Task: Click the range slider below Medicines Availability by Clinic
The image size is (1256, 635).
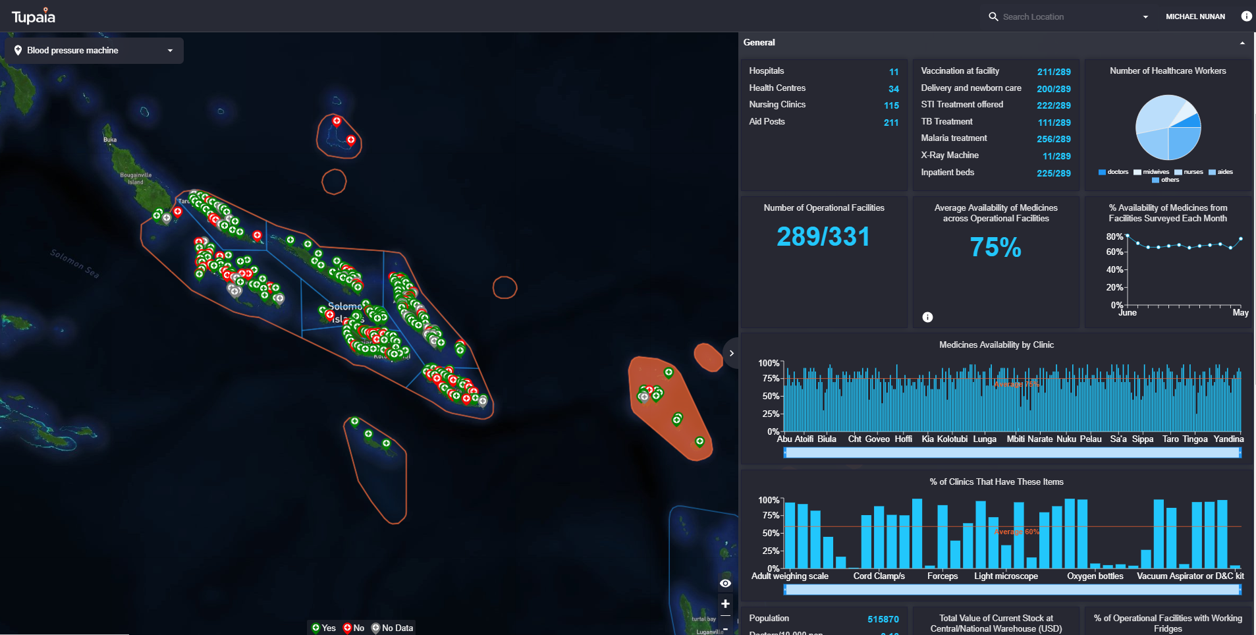Action: (1012, 453)
